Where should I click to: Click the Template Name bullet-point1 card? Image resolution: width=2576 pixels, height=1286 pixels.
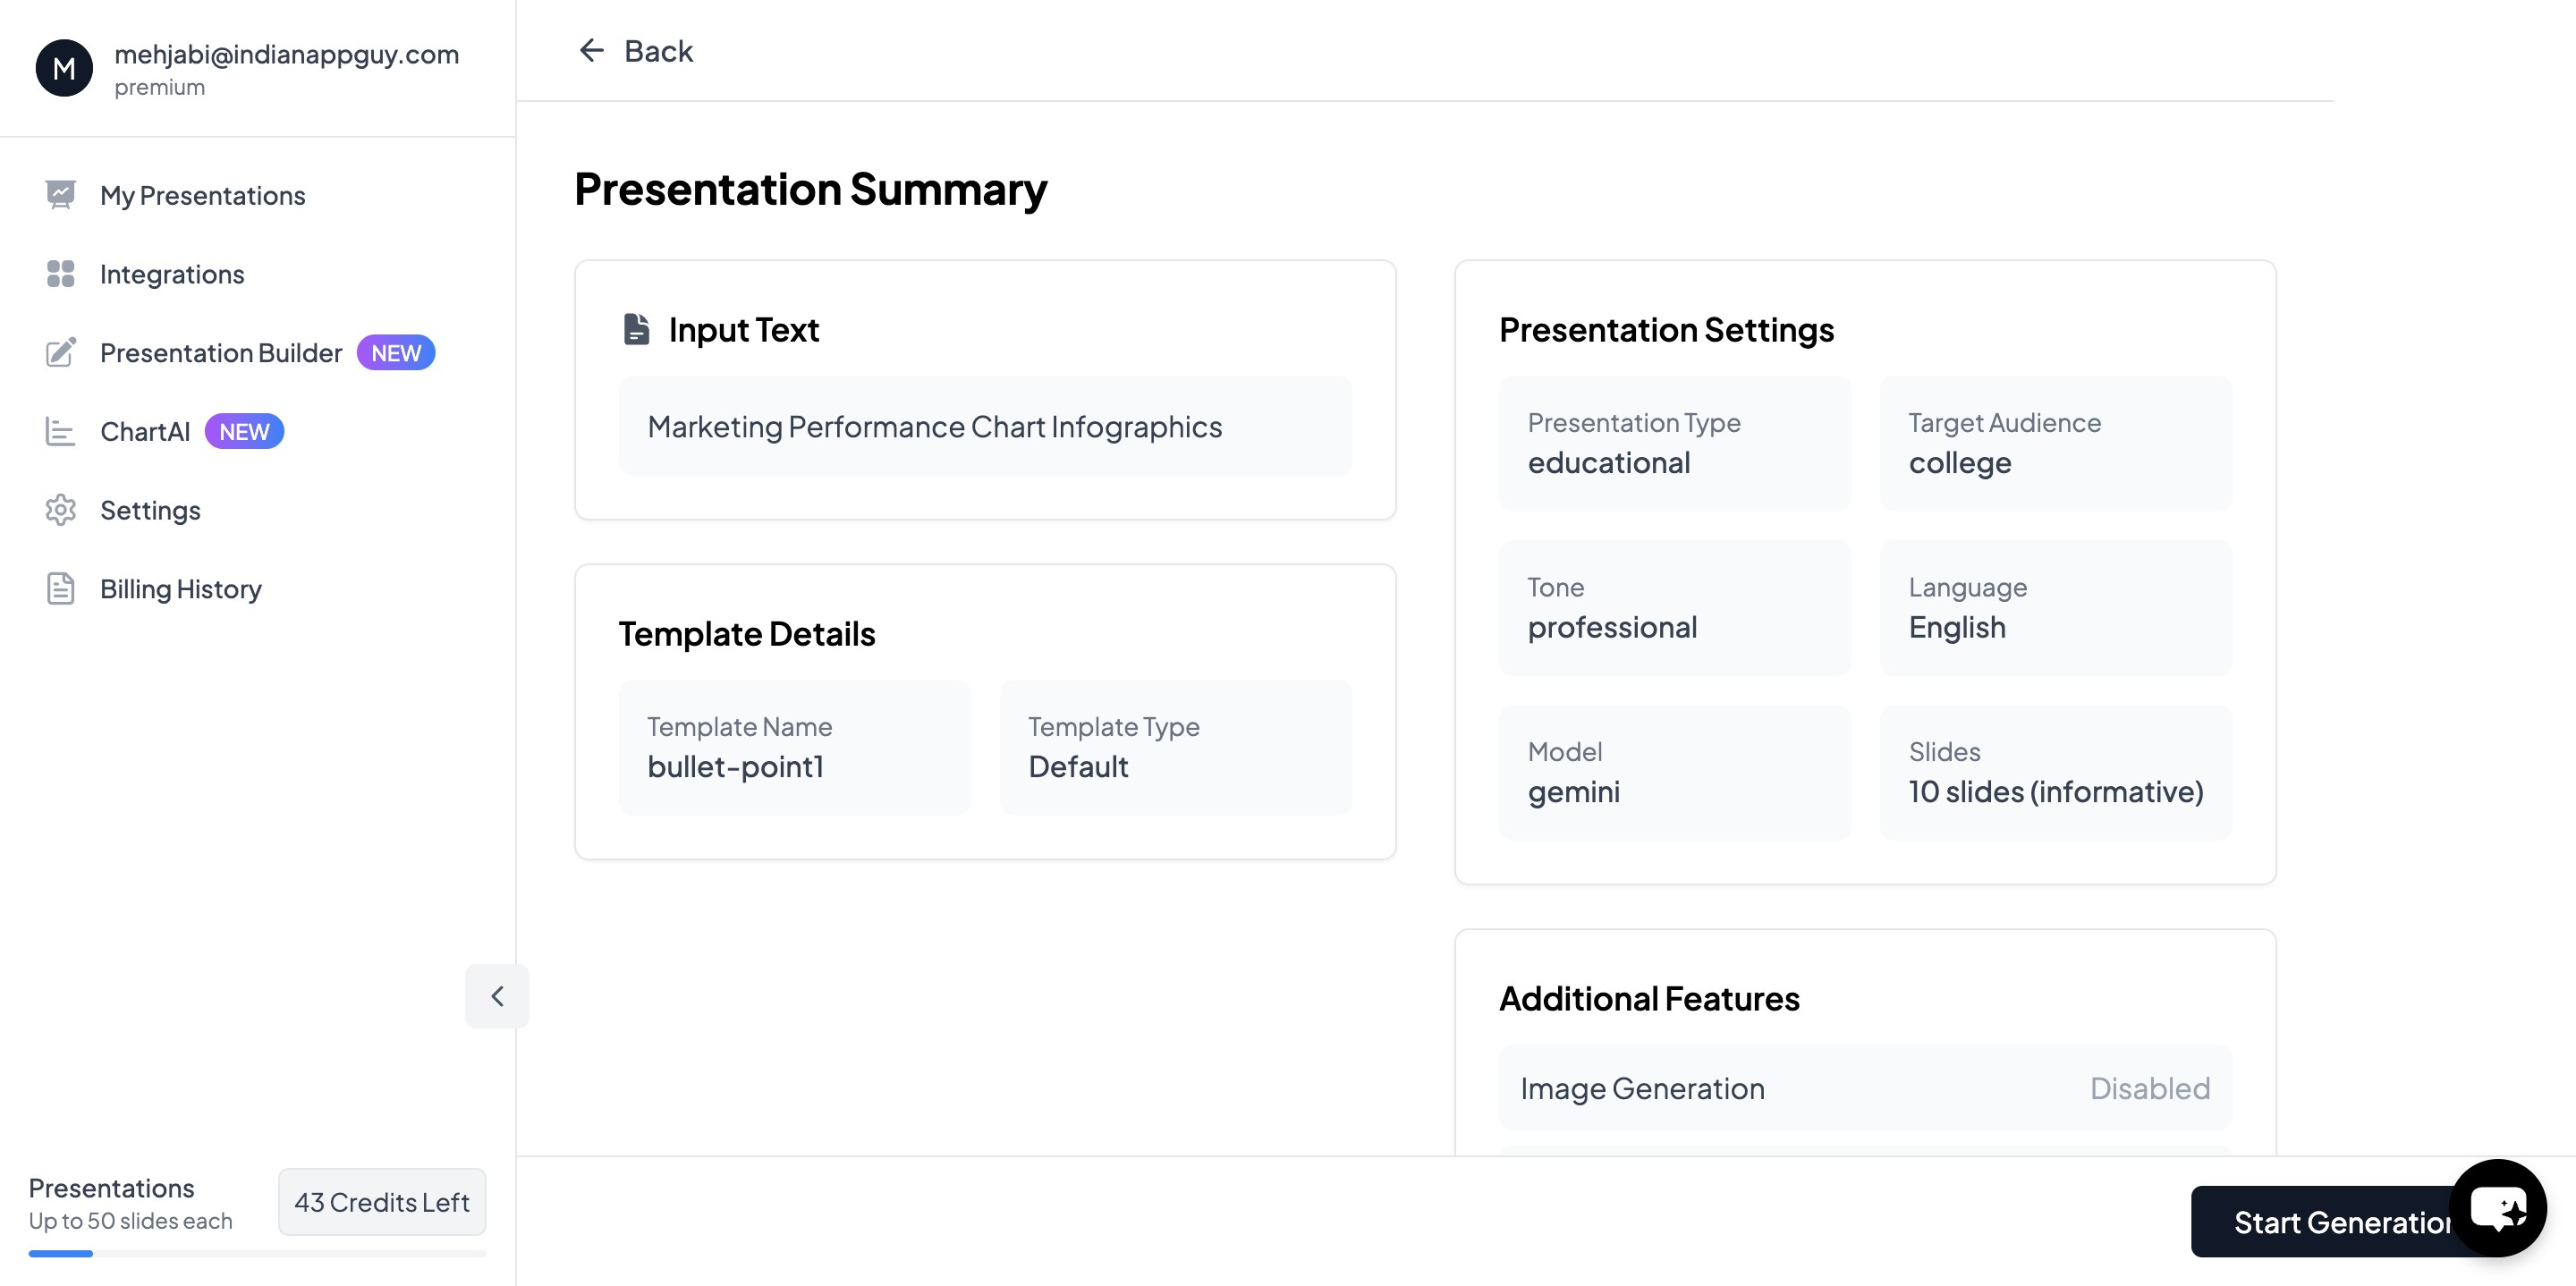[795, 748]
